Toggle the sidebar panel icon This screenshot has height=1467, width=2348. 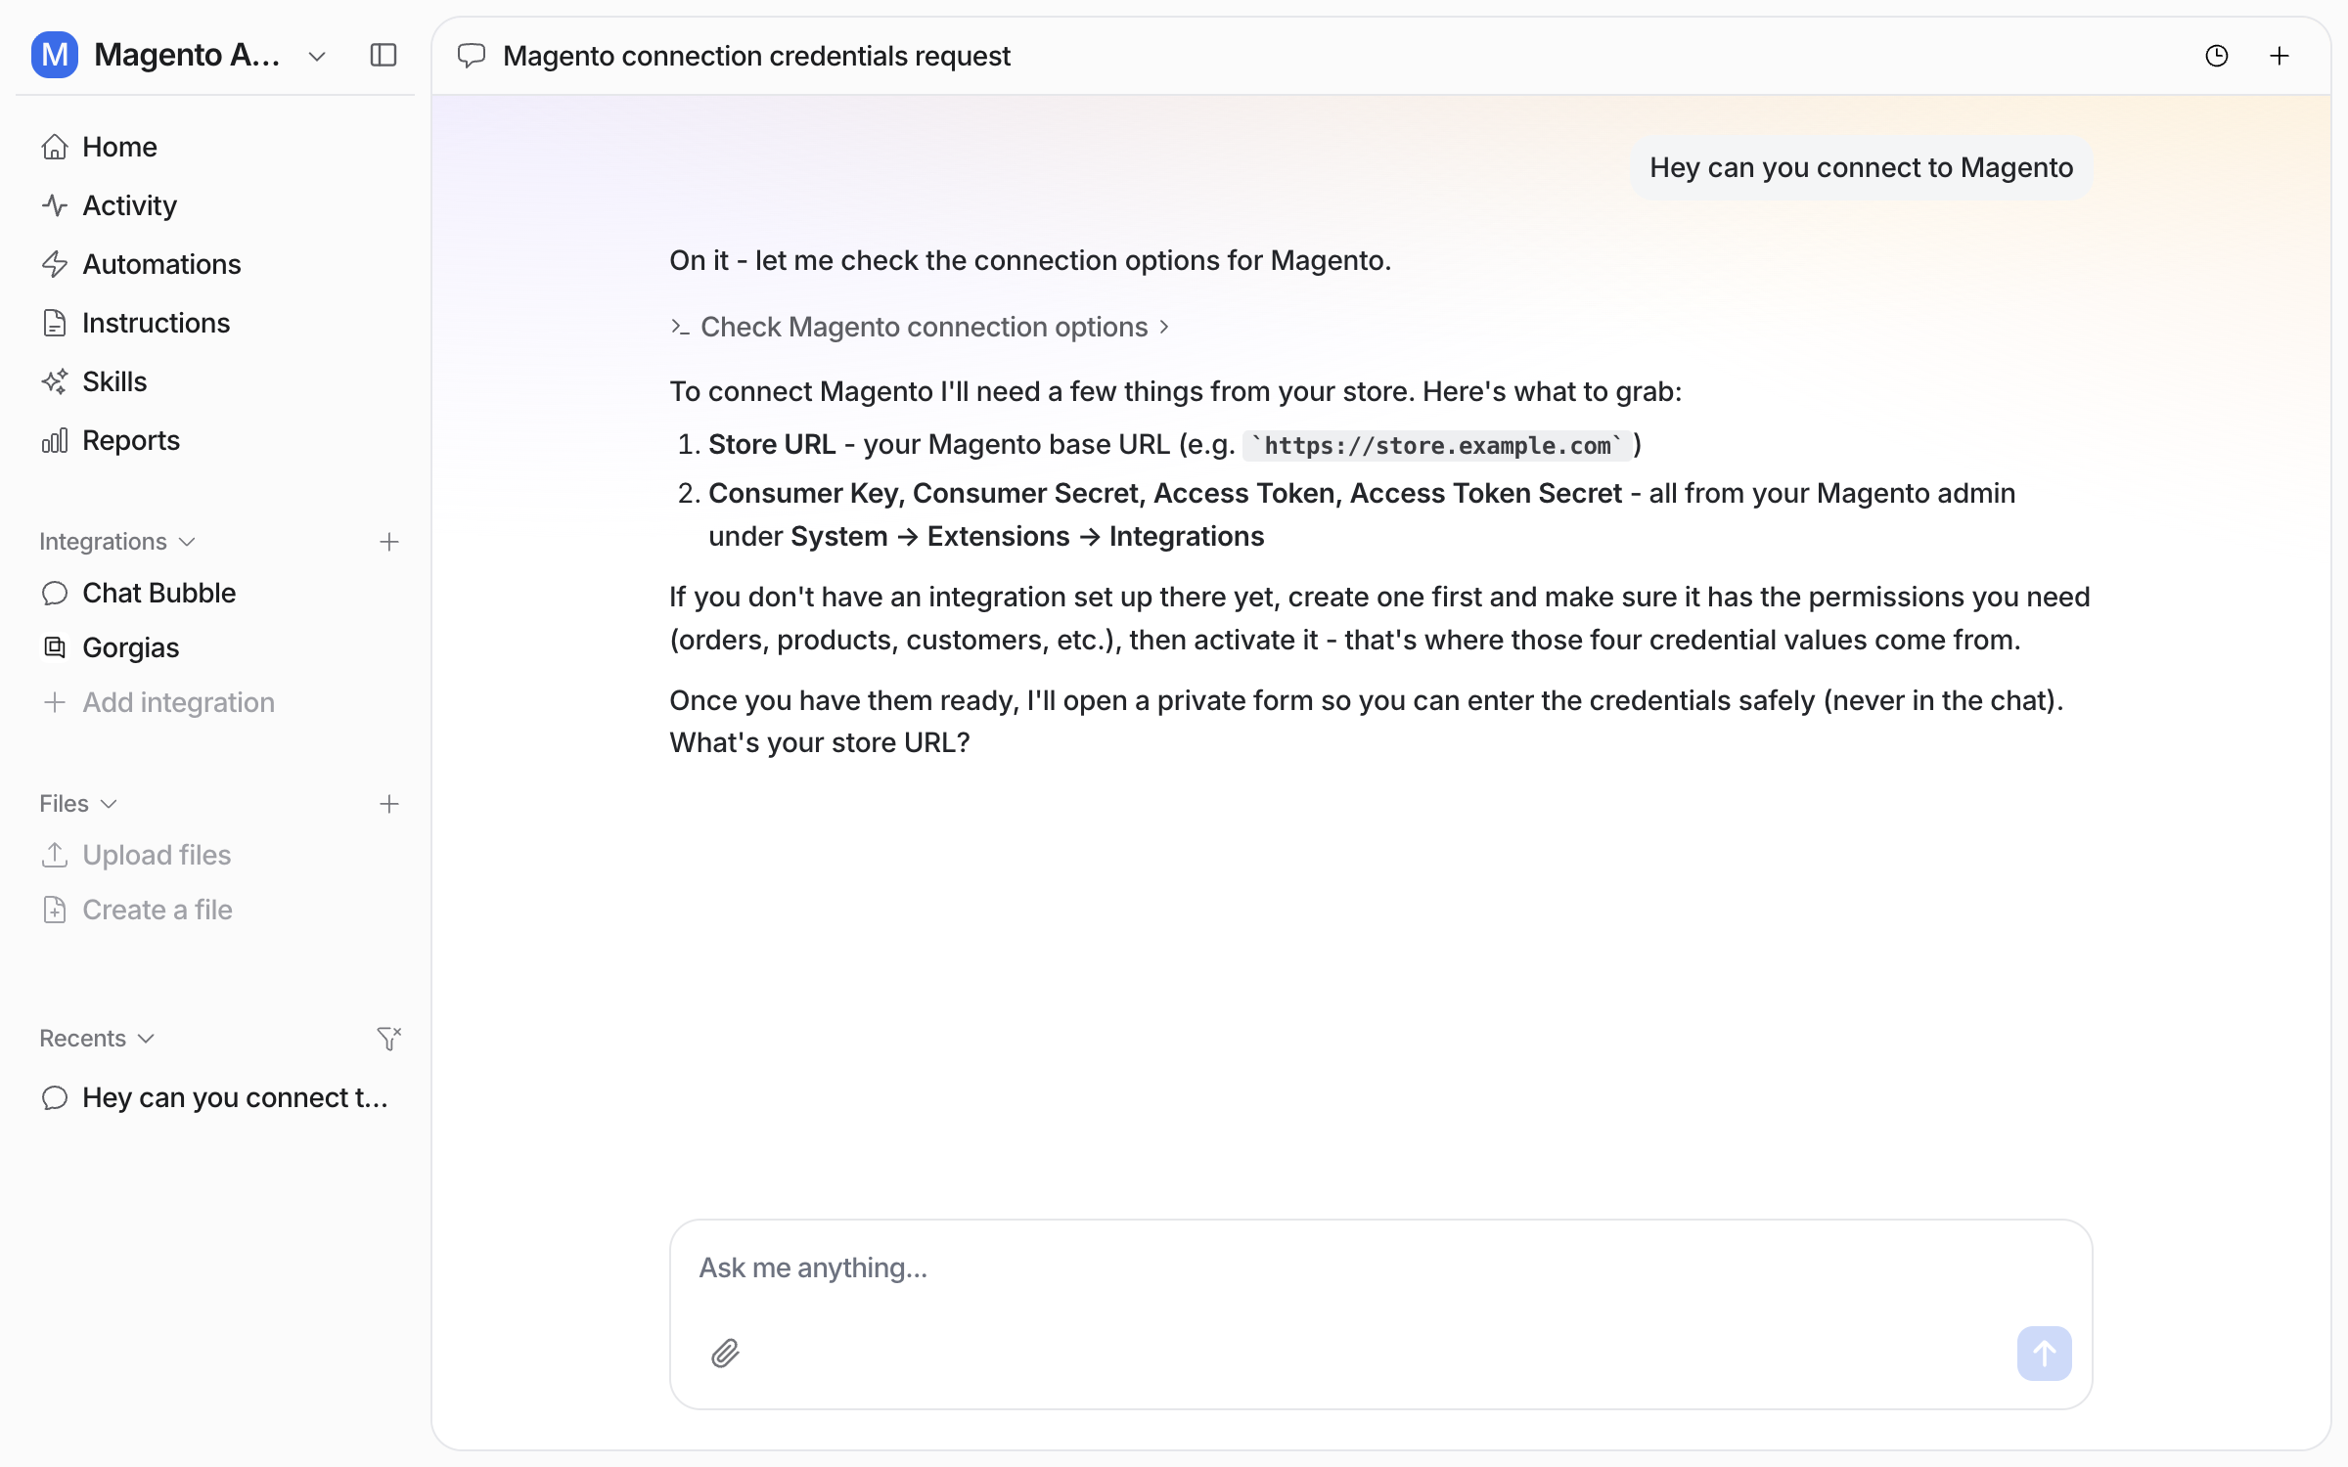(384, 55)
